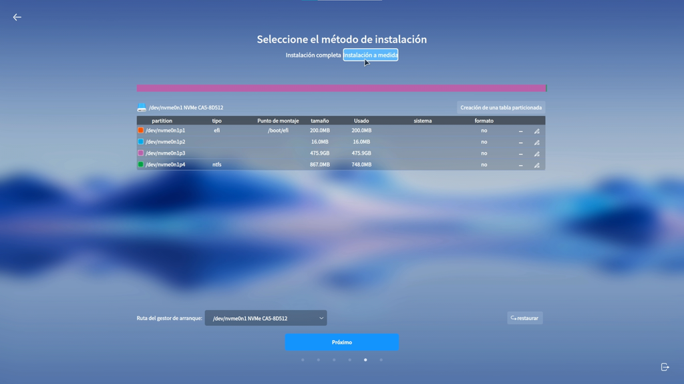The image size is (684, 384).
Task: Click the tipo column header
Action: pos(217,121)
